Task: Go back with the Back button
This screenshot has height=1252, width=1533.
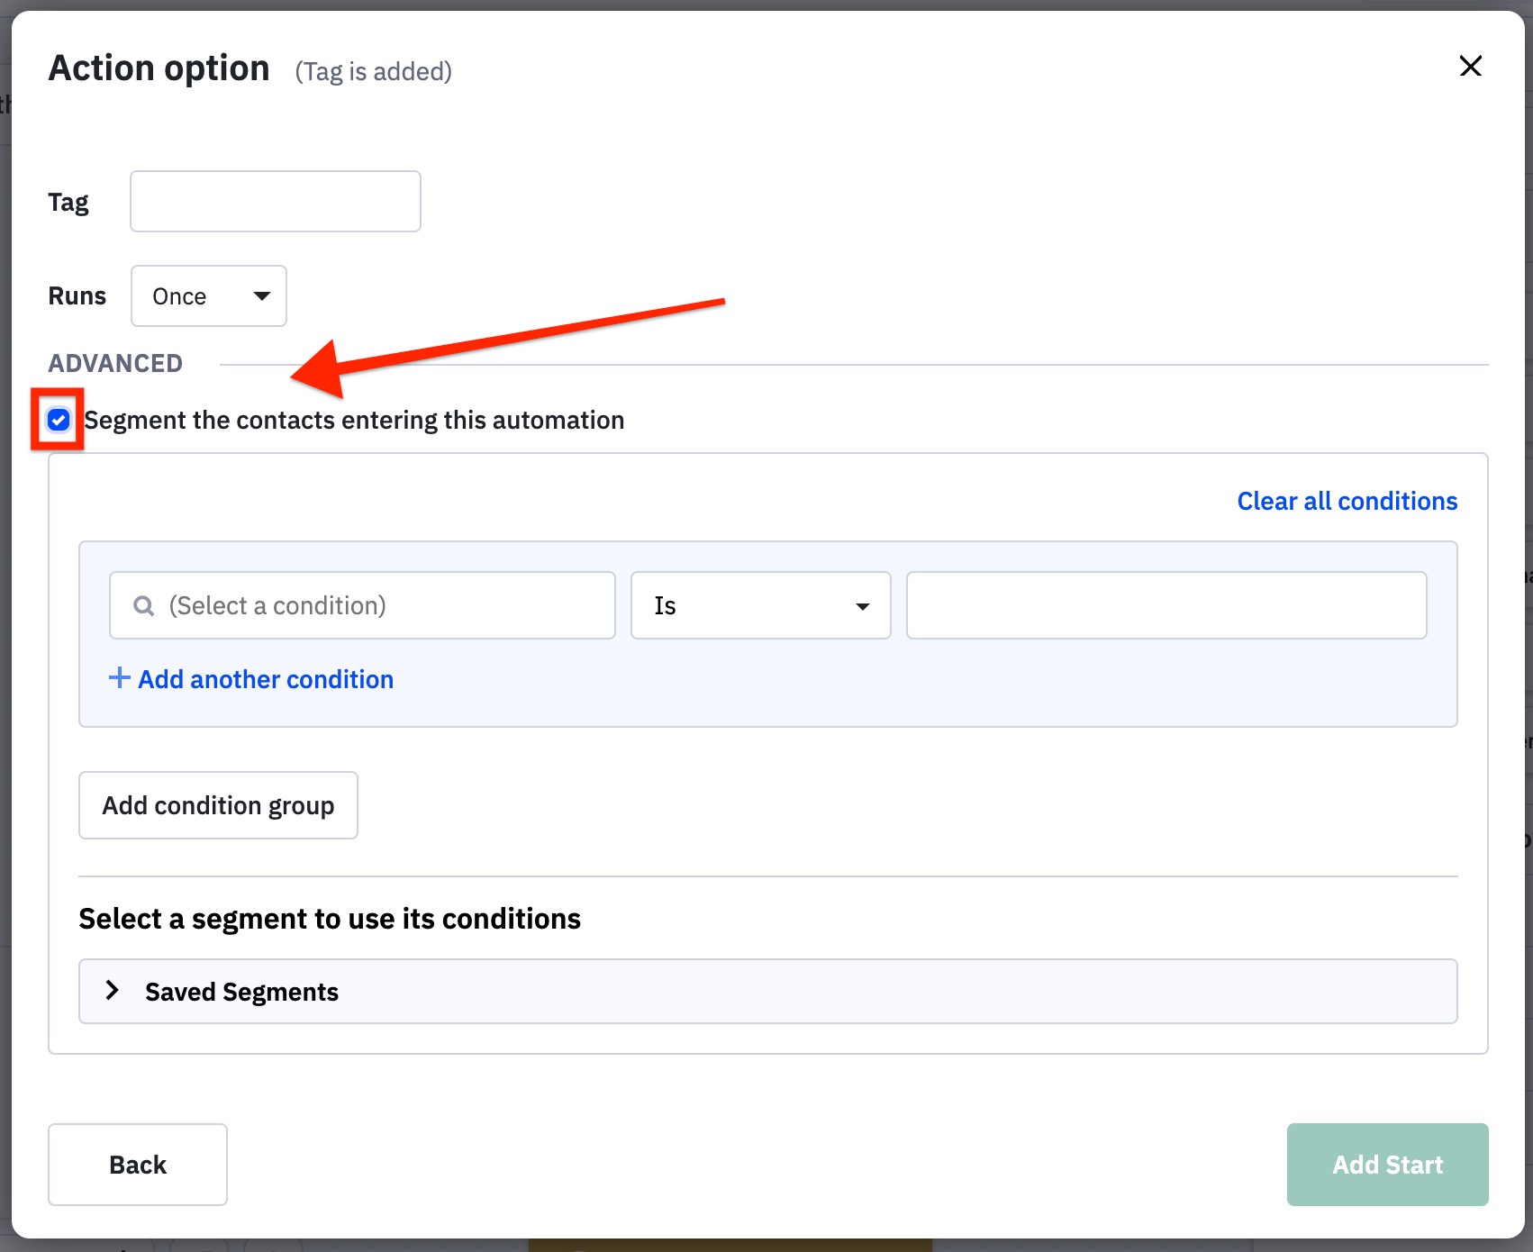Action: pyautogui.click(x=138, y=1164)
